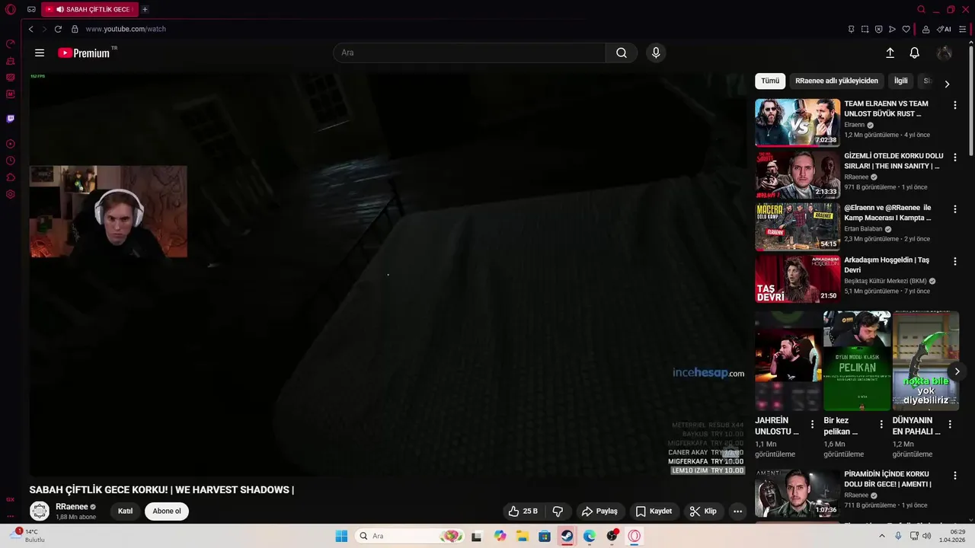This screenshot has height=548, width=975.
Task: Open My Flow send icon
Action: click(x=892, y=29)
